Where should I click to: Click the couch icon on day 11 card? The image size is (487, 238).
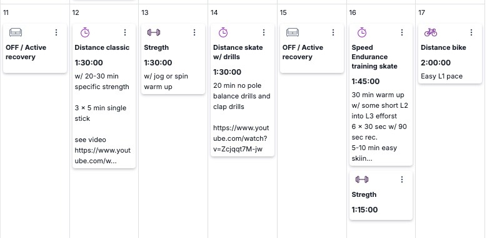coord(16,32)
